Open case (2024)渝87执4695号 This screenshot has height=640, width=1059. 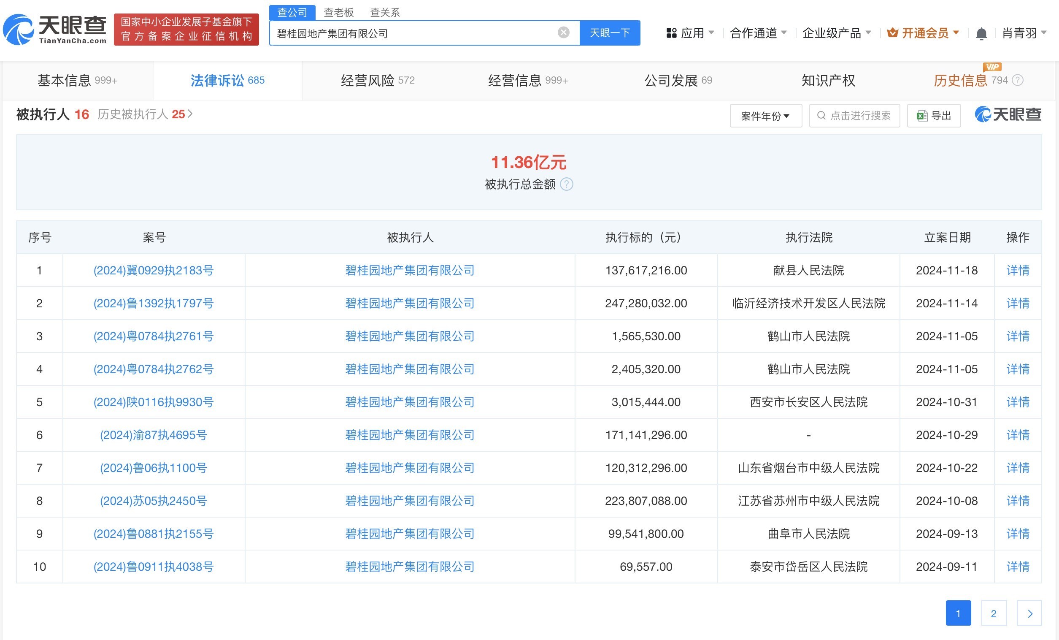pos(154,435)
